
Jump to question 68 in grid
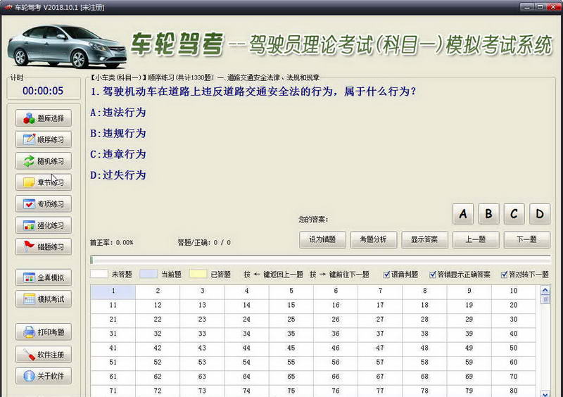point(425,377)
